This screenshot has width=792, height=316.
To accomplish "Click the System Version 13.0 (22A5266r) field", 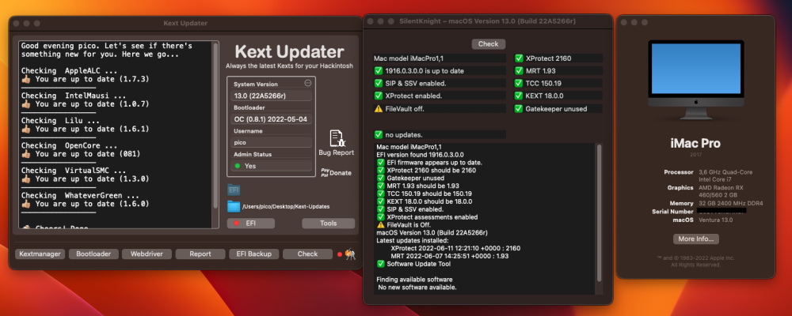I will (x=272, y=96).
